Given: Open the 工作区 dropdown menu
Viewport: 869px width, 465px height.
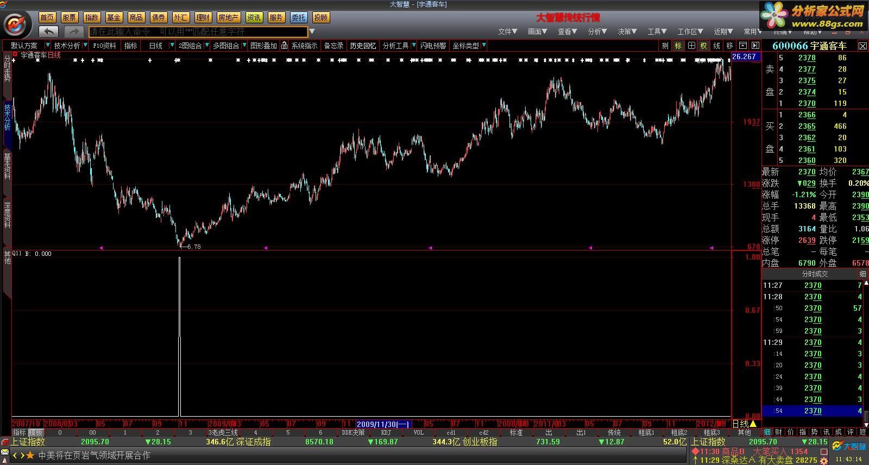Looking at the screenshot, I should tap(690, 32).
